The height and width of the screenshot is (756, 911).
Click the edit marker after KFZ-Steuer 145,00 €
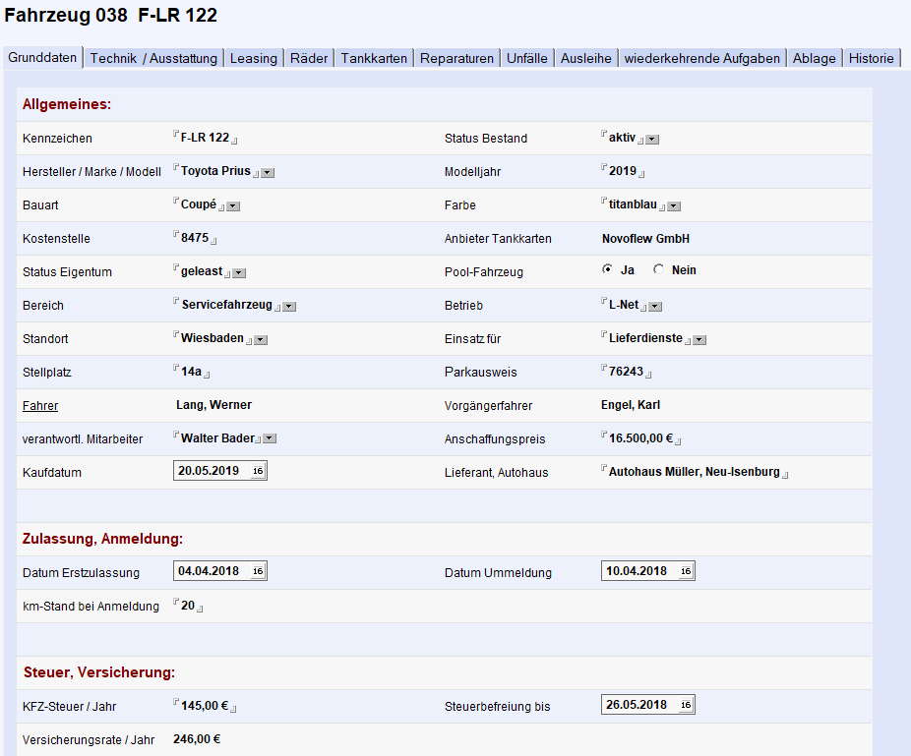(233, 709)
